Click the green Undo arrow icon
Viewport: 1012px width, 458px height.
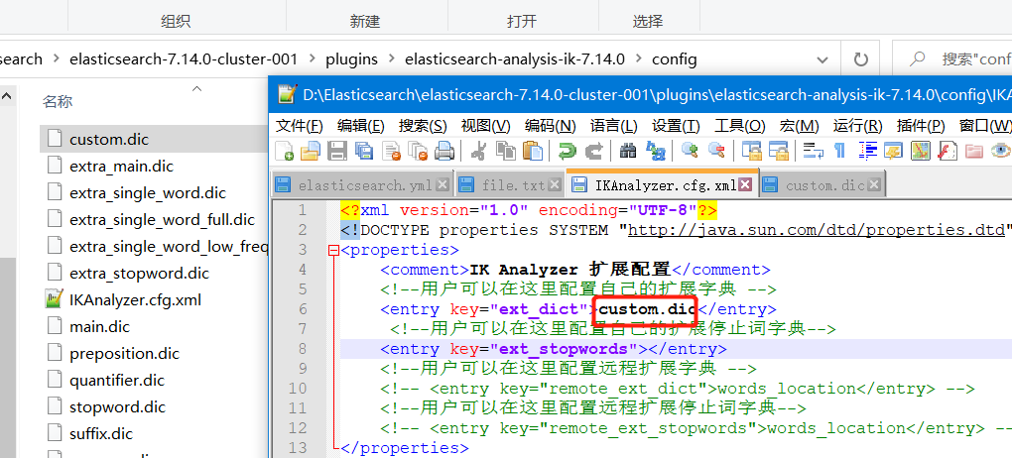point(567,151)
